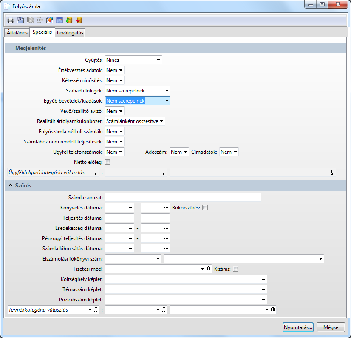
Task: Click the paperclip next to Ügyféldolgozó kategória választás
Action: coord(96,172)
